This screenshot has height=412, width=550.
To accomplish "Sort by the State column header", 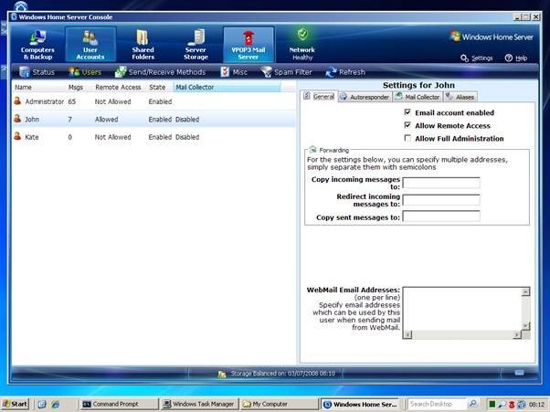I will point(160,88).
